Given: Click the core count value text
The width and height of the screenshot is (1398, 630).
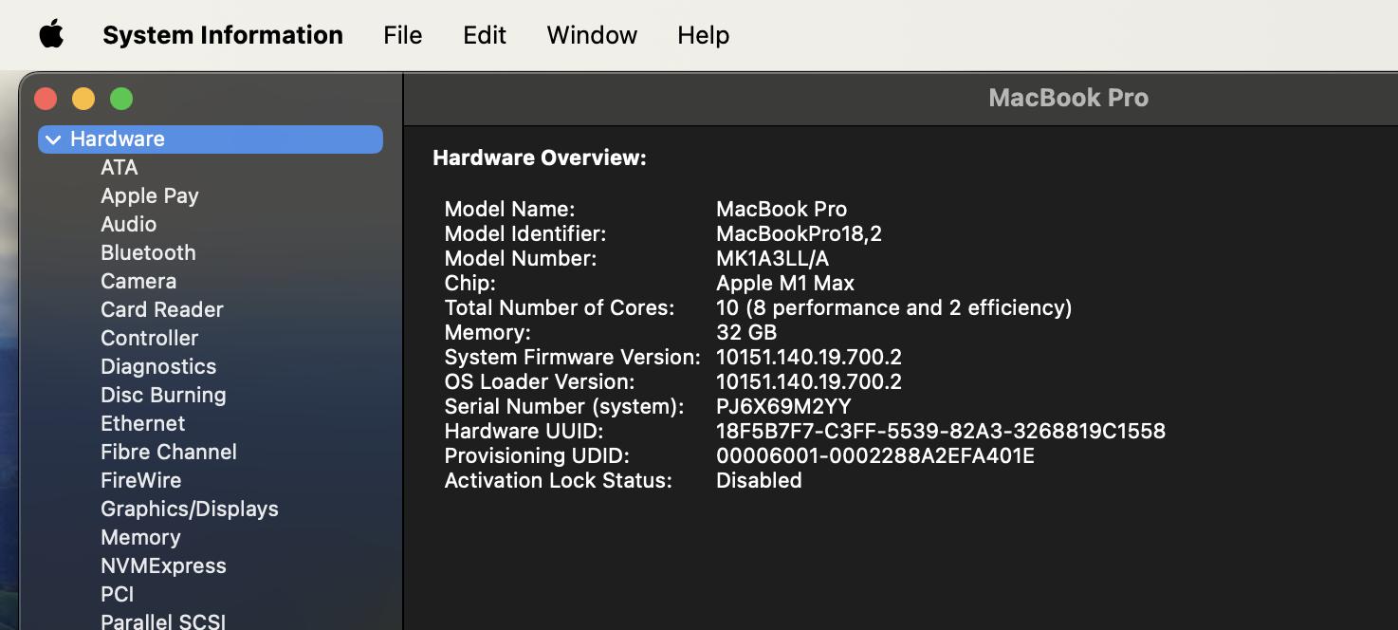Looking at the screenshot, I should (894, 307).
